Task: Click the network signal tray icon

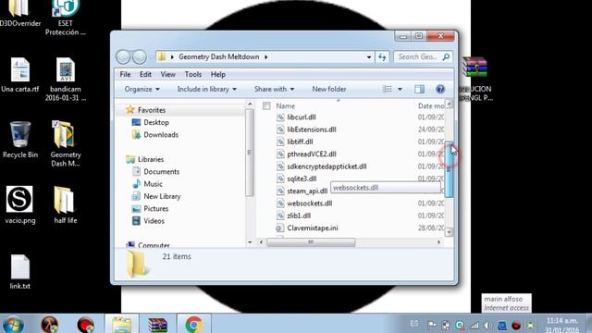Action: click(475, 325)
